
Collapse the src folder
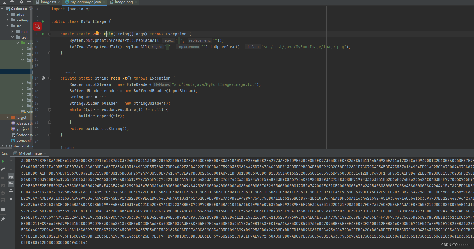tap(7, 26)
